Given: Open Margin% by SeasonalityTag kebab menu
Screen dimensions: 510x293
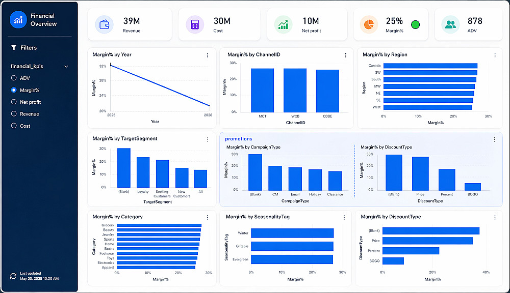Looking at the screenshot, I should [344, 217].
